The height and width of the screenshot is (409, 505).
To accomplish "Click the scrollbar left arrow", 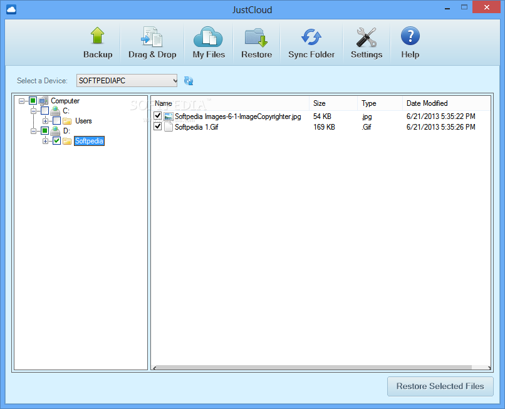I will 155,368.
